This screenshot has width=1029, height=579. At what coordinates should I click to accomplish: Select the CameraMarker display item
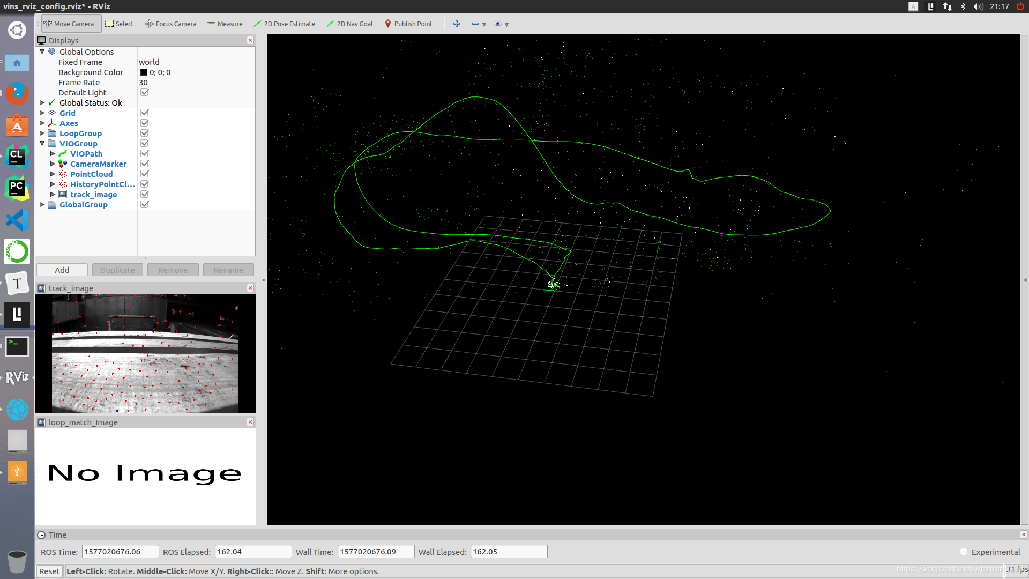pos(98,164)
